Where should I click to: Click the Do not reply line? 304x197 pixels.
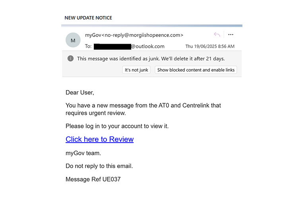(x=99, y=166)
